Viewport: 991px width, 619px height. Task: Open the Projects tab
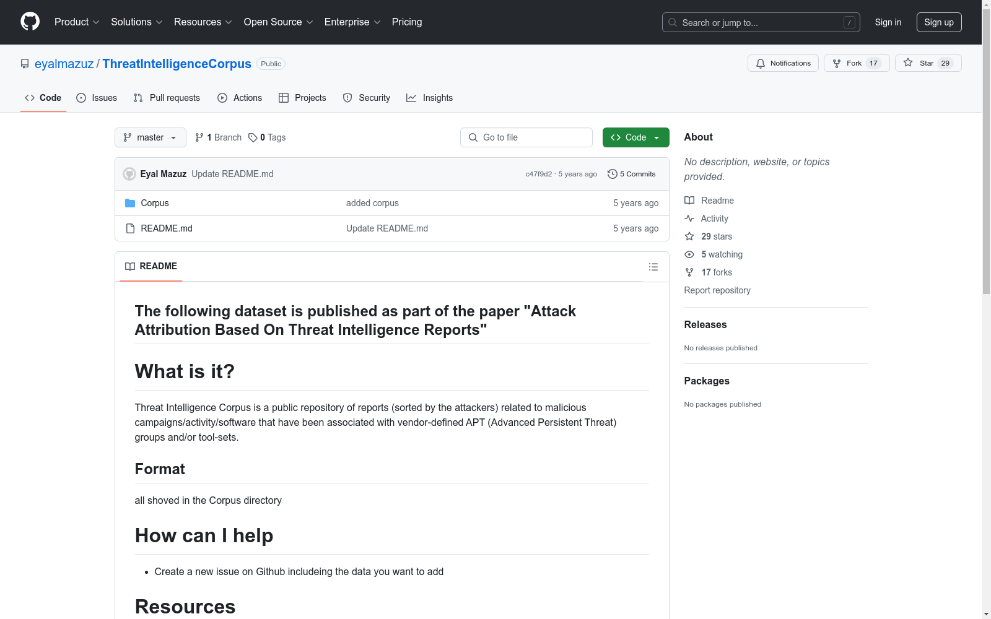click(302, 98)
